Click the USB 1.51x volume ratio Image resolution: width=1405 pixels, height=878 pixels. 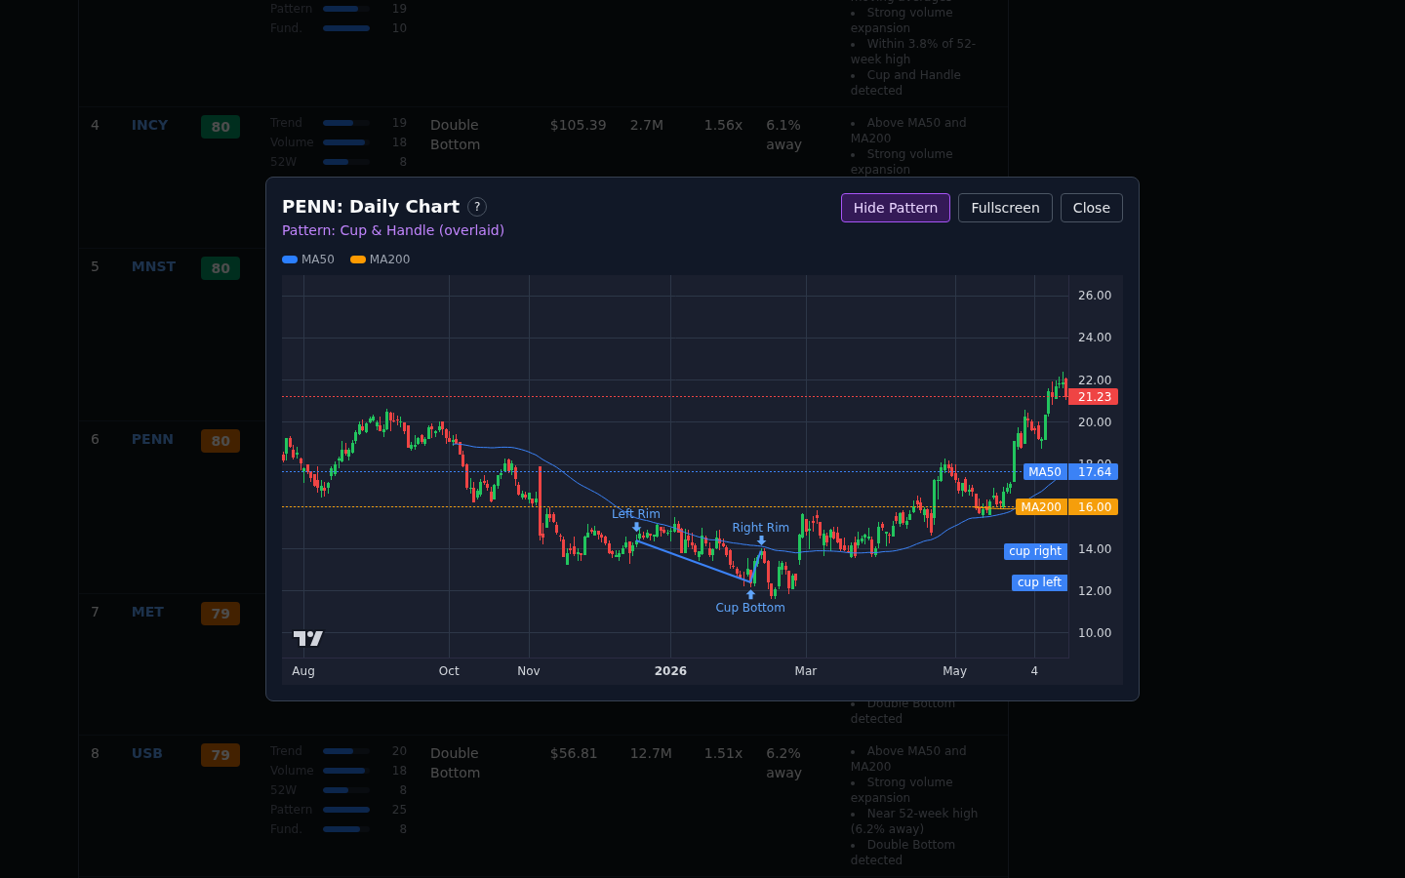coord(723,753)
